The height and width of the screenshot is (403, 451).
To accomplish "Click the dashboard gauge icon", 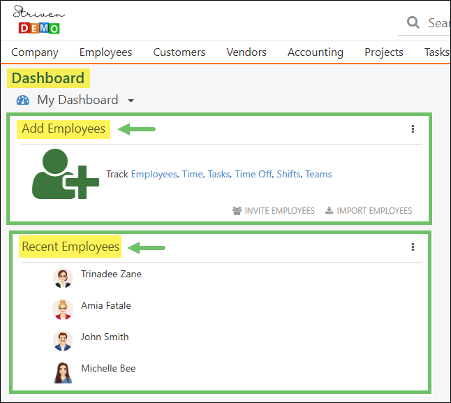I will (x=23, y=100).
